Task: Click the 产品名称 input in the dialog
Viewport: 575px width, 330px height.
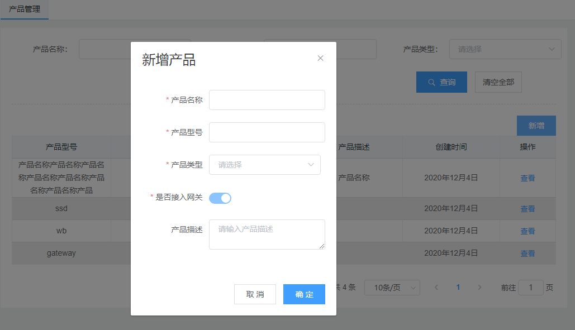Action: (x=267, y=100)
